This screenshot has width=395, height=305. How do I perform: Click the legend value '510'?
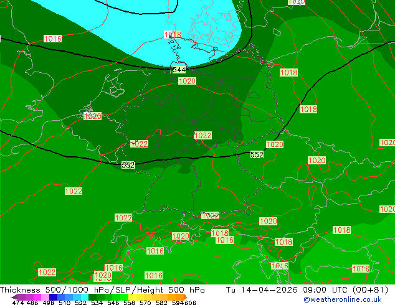65,303
